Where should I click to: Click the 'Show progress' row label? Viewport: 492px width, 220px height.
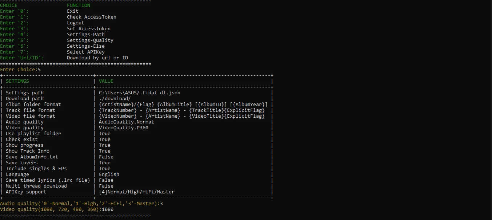(25, 145)
